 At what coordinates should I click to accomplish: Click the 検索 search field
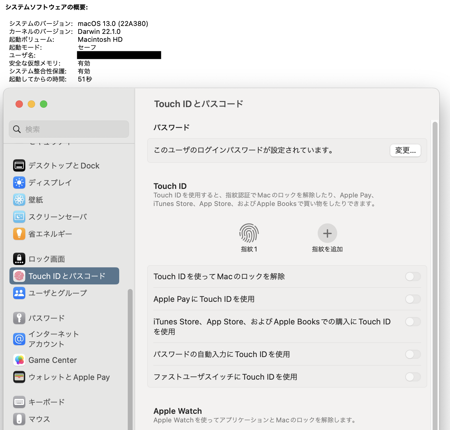69,129
